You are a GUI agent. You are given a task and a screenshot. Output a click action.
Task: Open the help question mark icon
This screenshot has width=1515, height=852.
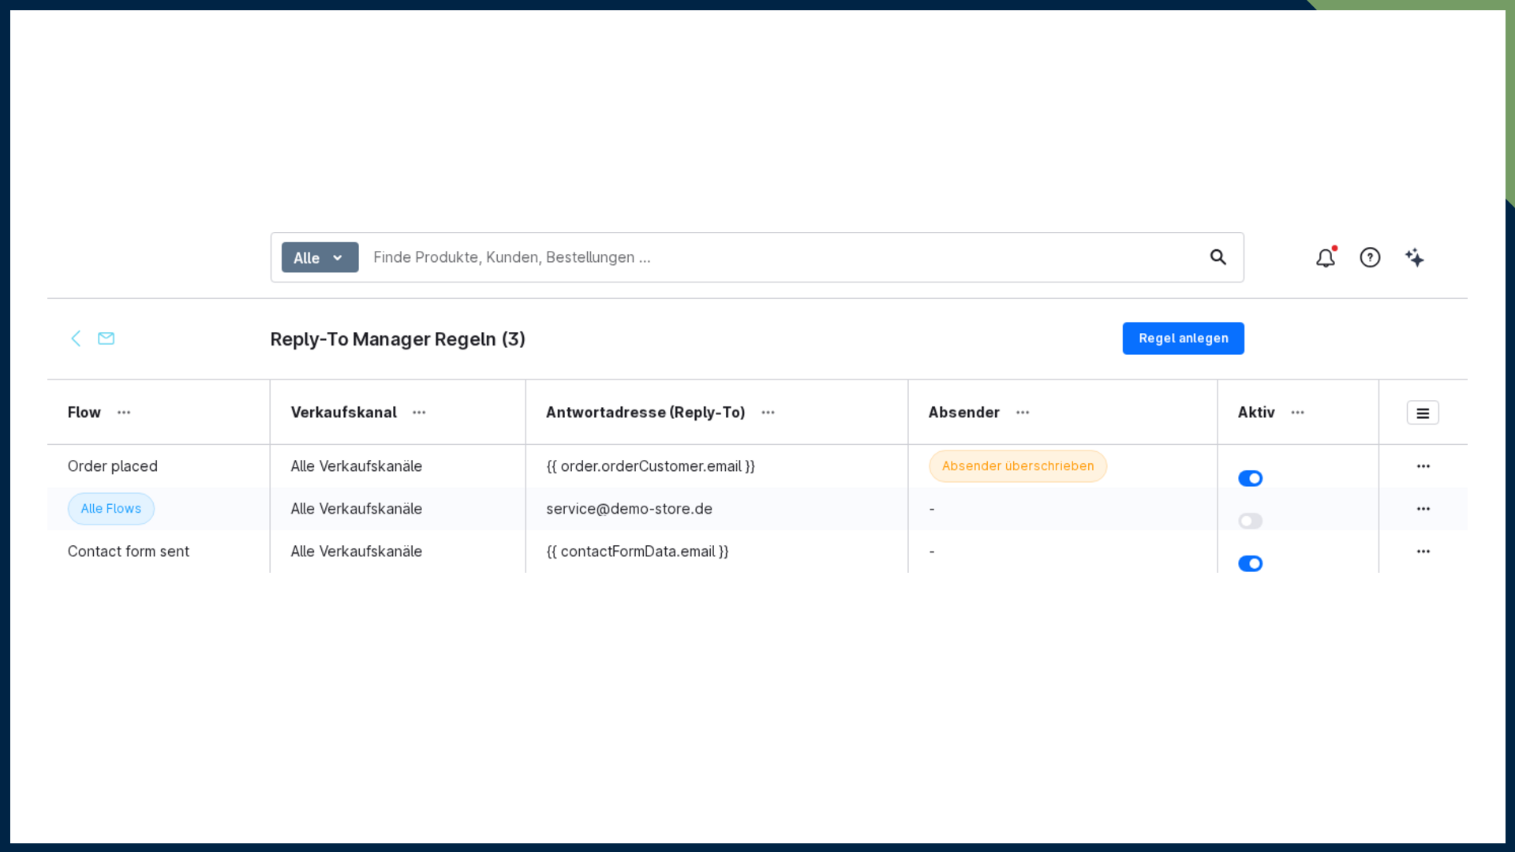(1370, 257)
